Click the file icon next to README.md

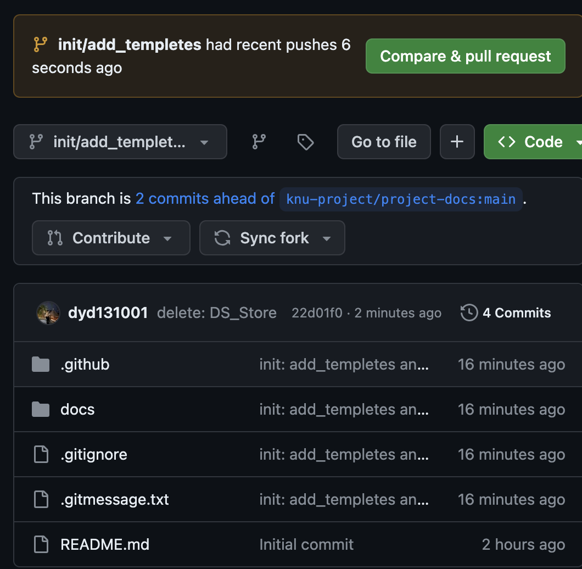41,544
